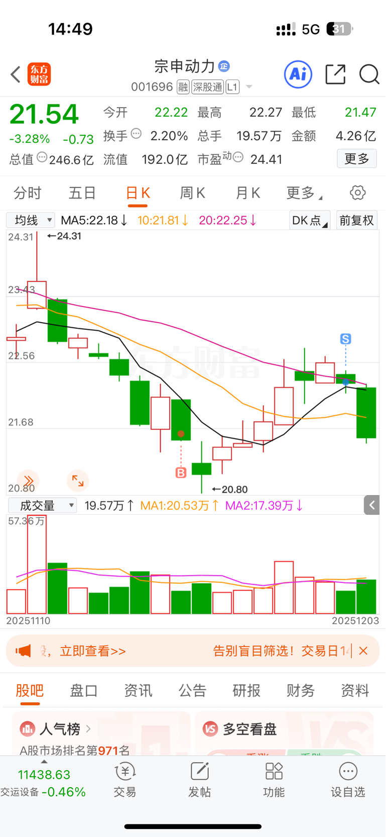Tap the B buy signal marker

coord(181,473)
